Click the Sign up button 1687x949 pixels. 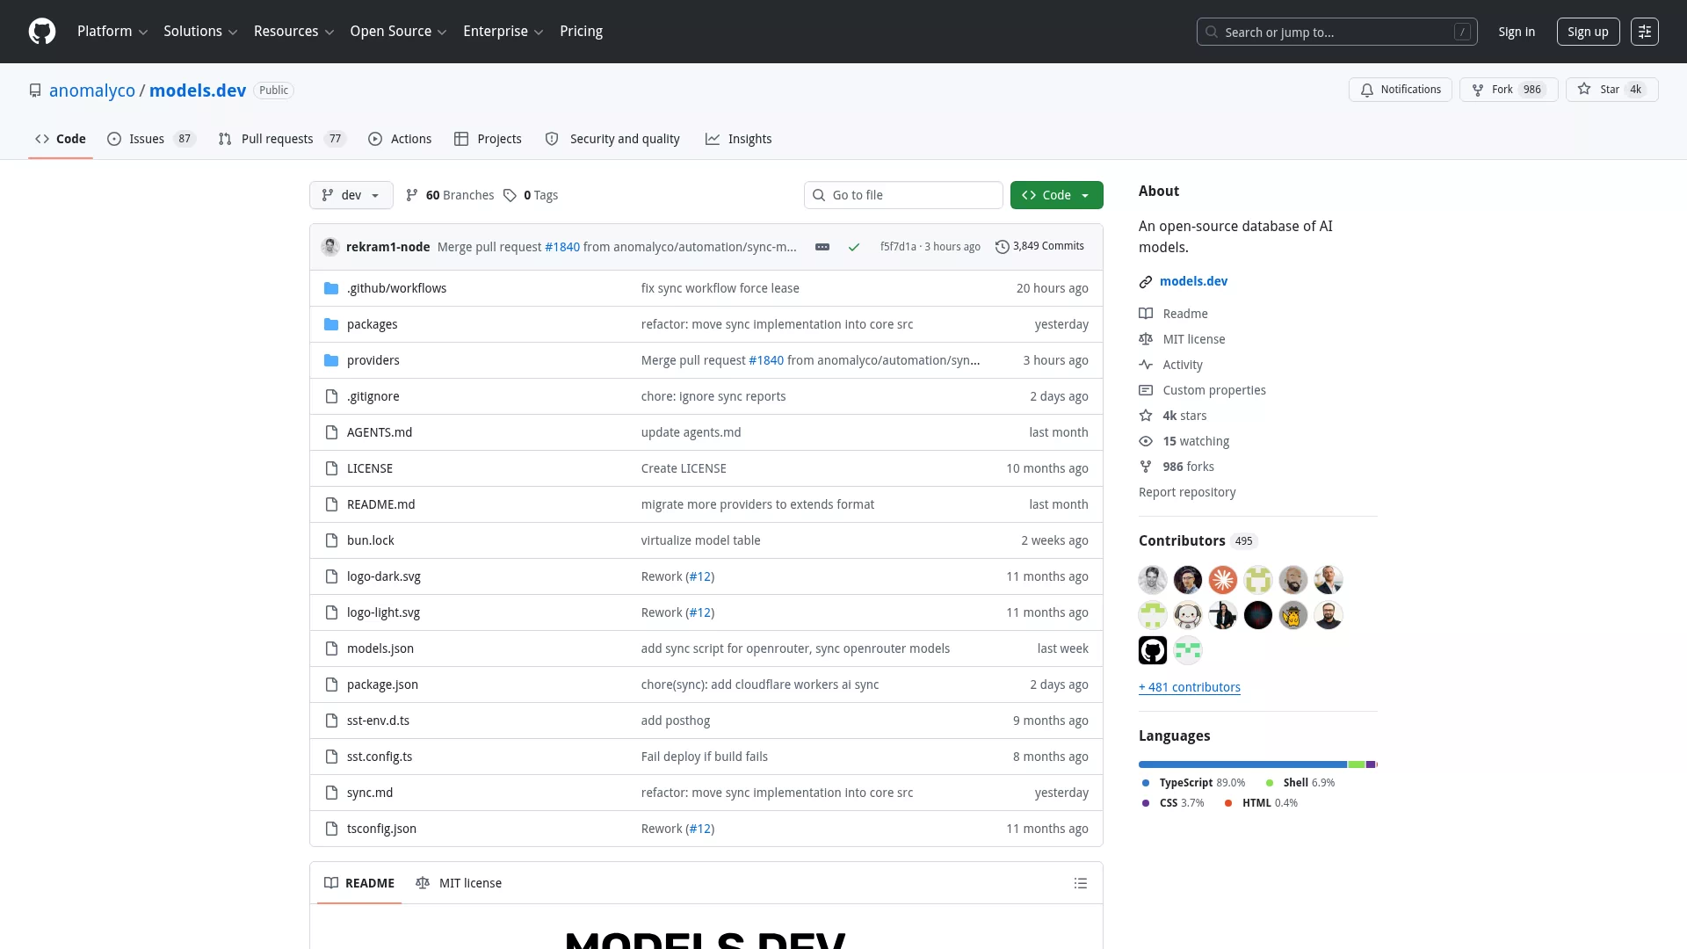tap(1588, 32)
